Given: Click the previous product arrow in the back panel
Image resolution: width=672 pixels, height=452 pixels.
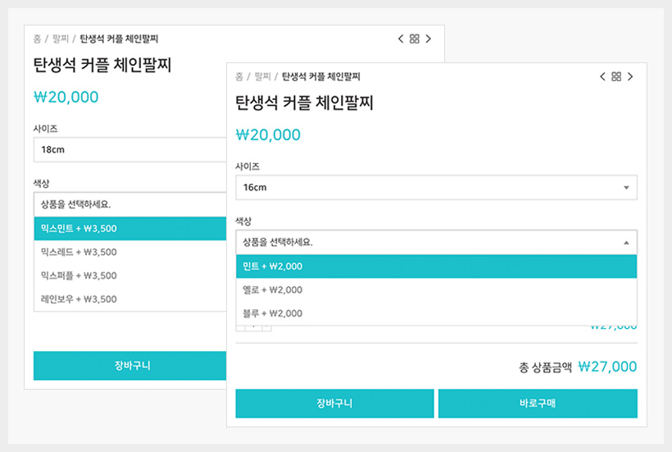Looking at the screenshot, I should (x=401, y=39).
